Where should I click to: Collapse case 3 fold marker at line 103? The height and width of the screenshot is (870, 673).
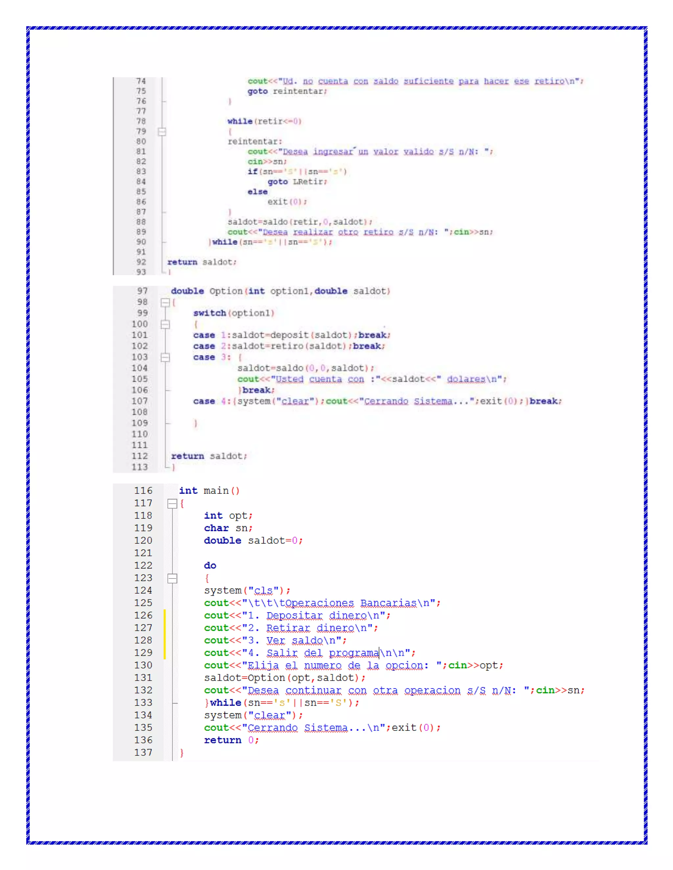(x=165, y=357)
